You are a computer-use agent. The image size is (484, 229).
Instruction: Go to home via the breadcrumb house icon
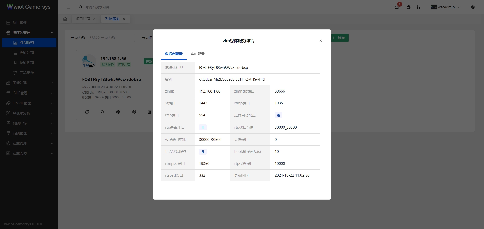(x=65, y=19)
